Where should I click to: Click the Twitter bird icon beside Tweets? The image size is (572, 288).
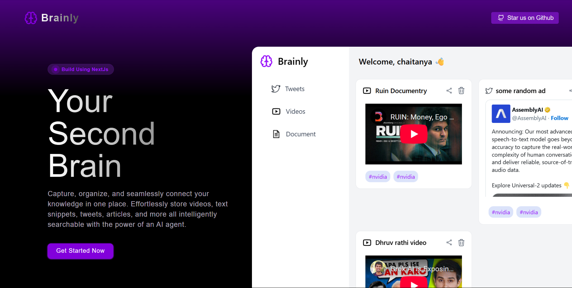[x=276, y=89]
